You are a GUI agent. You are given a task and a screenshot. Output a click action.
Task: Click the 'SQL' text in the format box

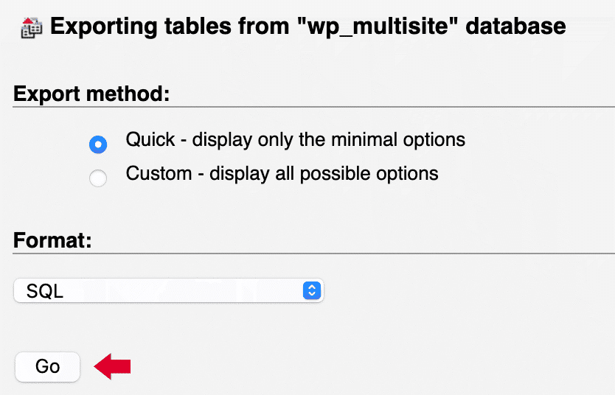click(45, 291)
